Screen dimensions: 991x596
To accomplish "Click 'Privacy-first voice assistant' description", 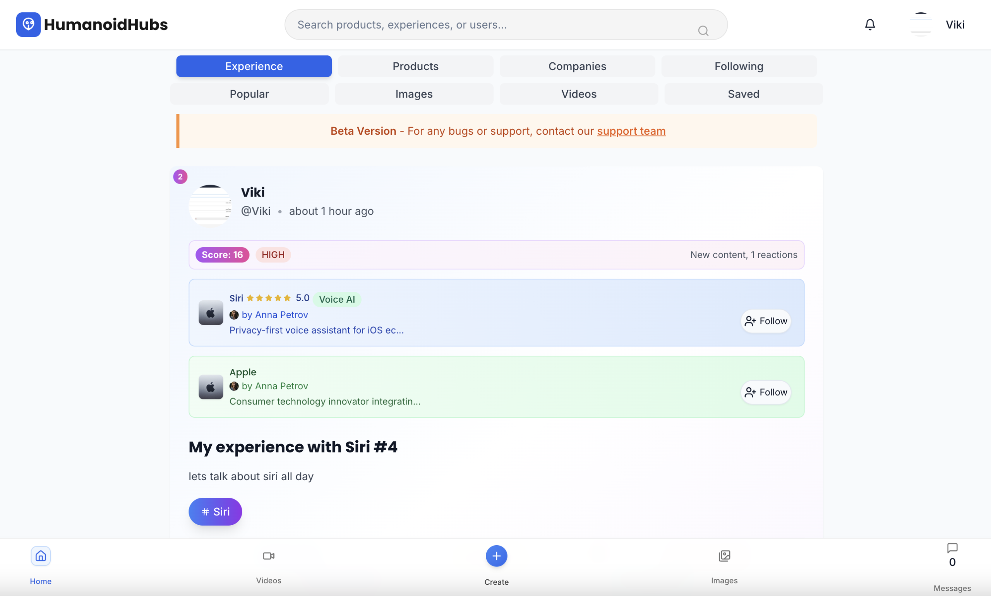I will click(317, 330).
